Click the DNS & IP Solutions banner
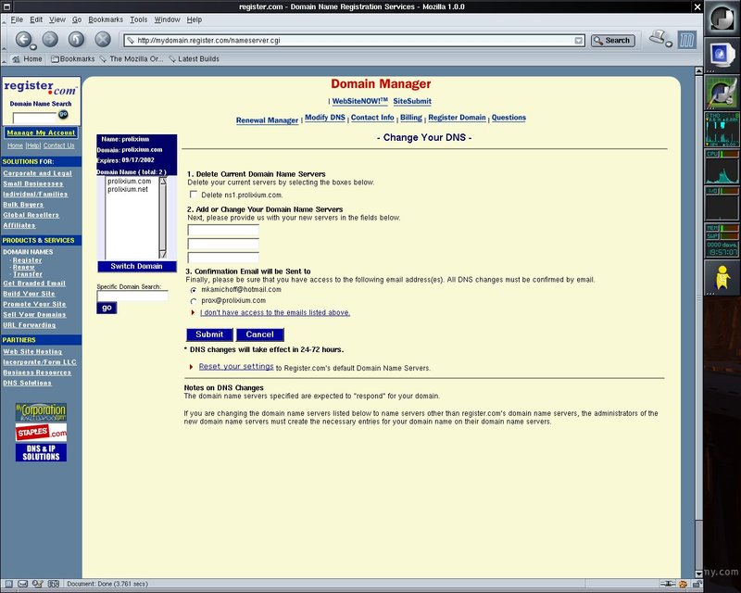The image size is (741, 593). click(x=41, y=452)
